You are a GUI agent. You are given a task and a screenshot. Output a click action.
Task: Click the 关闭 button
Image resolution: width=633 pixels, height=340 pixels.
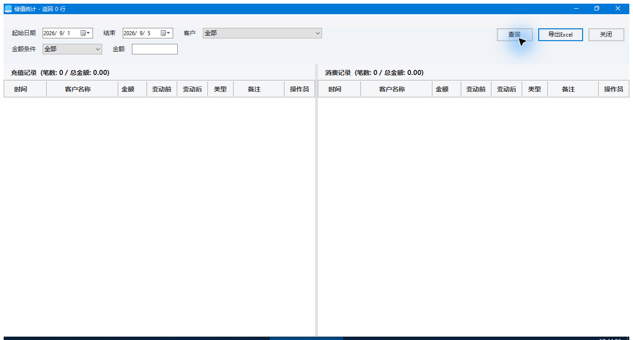click(606, 35)
